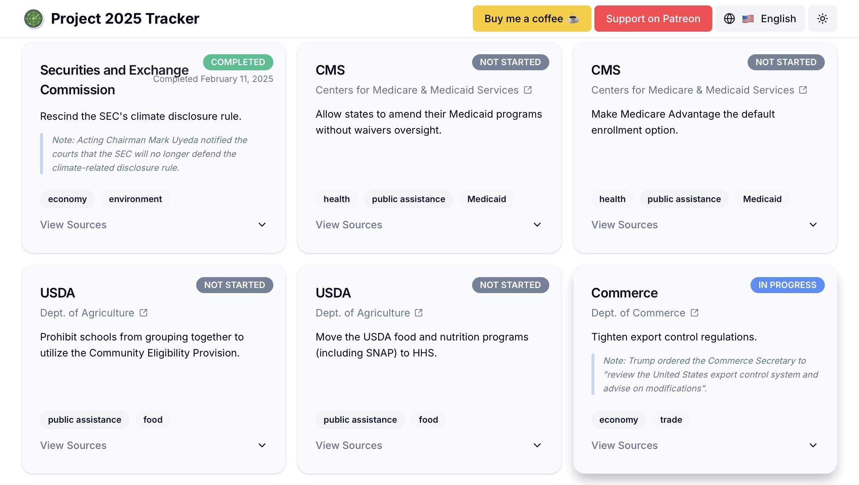
Task: Toggle the light/dark theme sun icon
Action: [822, 19]
